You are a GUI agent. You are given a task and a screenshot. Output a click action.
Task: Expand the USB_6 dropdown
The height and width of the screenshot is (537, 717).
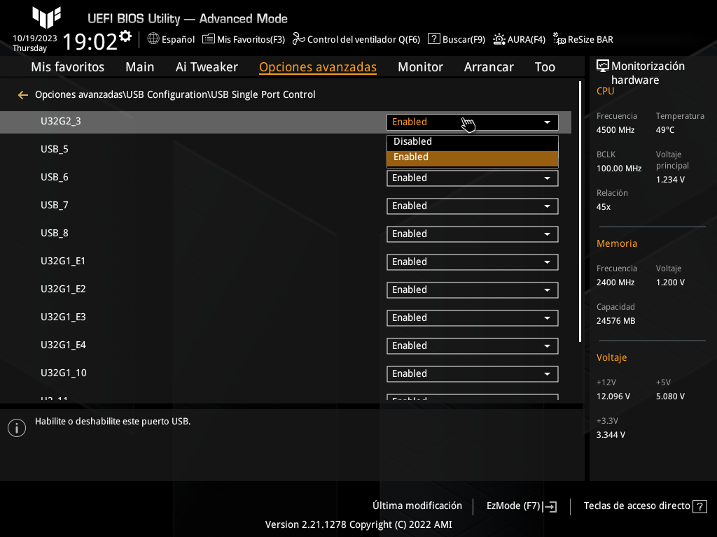point(472,178)
